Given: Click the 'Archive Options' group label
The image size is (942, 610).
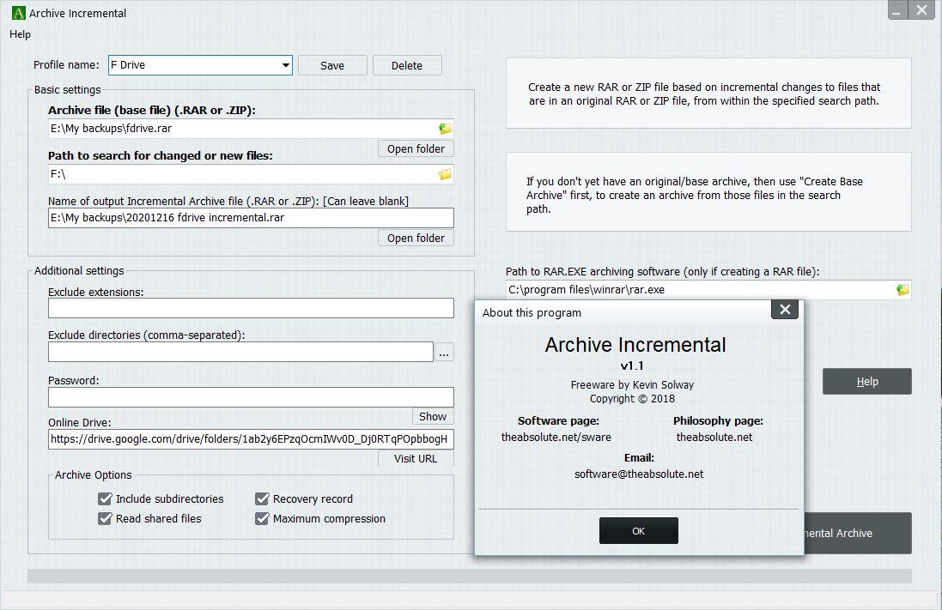Looking at the screenshot, I should (x=93, y=475).
